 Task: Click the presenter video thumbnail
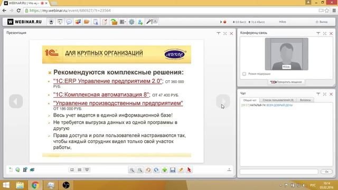(286, 54)
